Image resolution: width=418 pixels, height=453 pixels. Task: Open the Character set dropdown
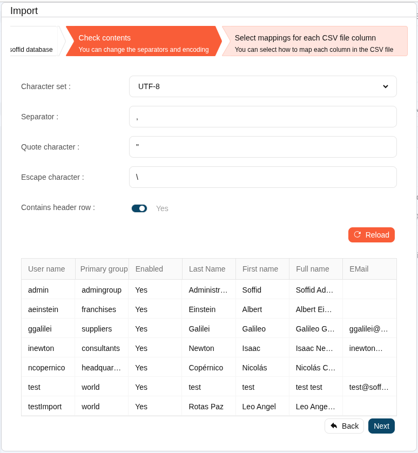click(262, 86)
